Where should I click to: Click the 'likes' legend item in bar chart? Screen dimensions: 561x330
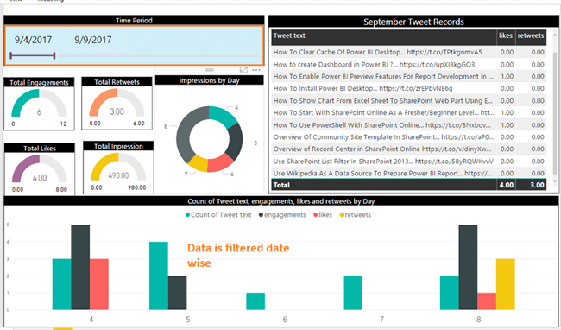[323, 215]
